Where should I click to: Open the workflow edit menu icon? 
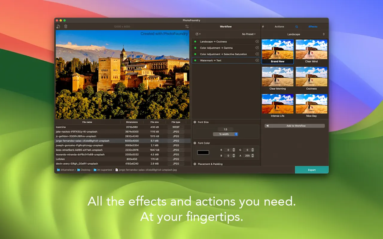pyautogui.click(x=198, y=34)
